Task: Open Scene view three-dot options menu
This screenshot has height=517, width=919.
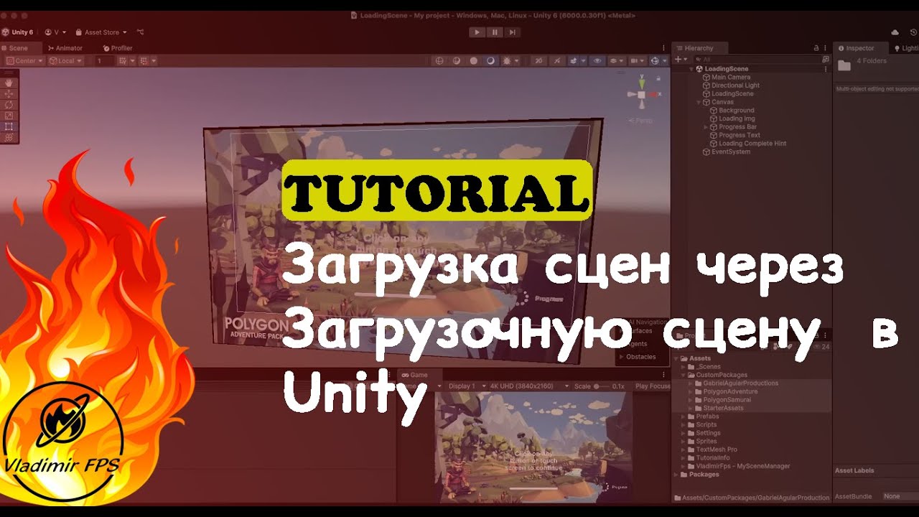Action: [x=663, y=48]
